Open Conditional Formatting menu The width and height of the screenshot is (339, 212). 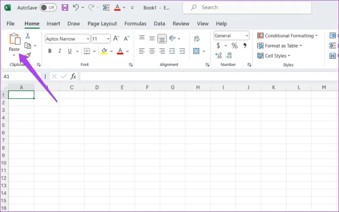(287, 35)
